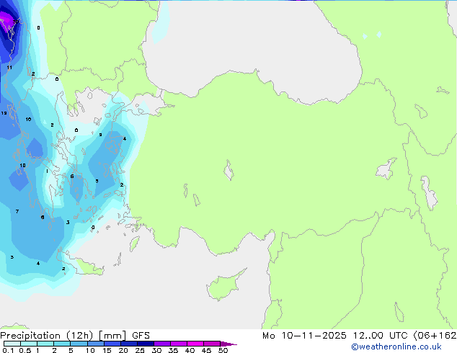Click the legend arrow tip above 50 mm
Screen dimensions: 457x353
click(228, 344)
